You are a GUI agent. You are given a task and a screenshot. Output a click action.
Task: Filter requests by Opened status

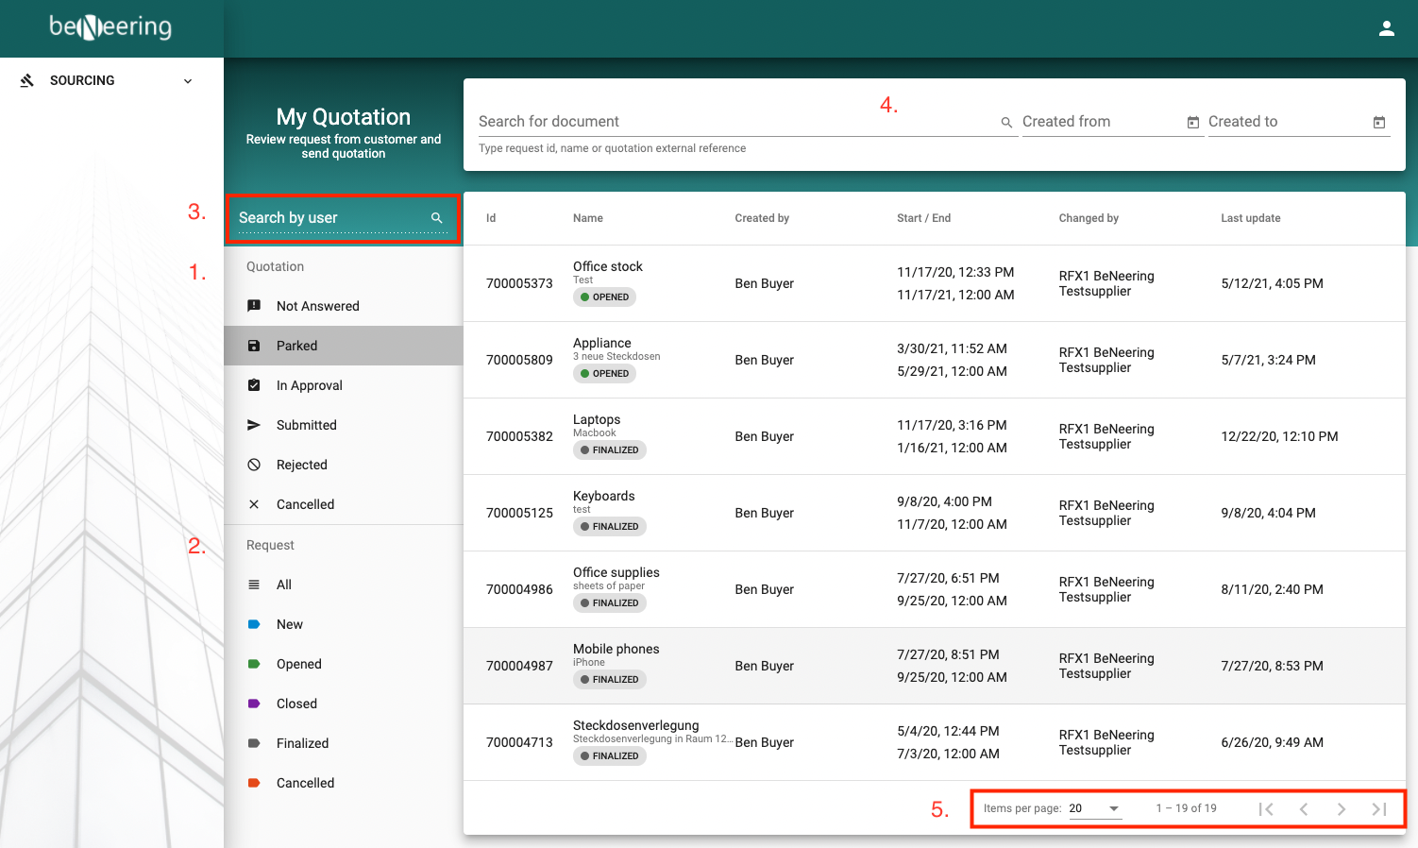[298, 664]
